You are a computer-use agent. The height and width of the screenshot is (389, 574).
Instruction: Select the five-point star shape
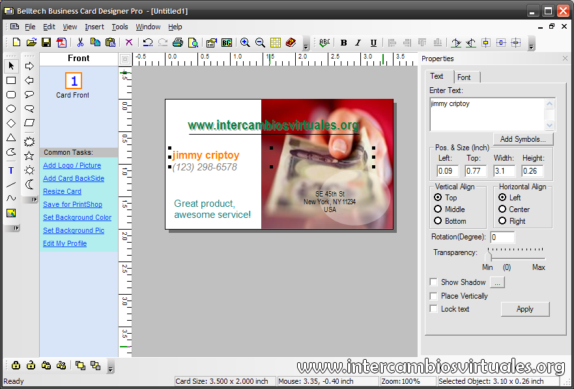click(x=29, y=155)
